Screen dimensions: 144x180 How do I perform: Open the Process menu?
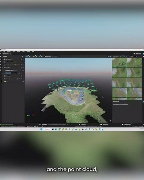(x=9, y=52)
